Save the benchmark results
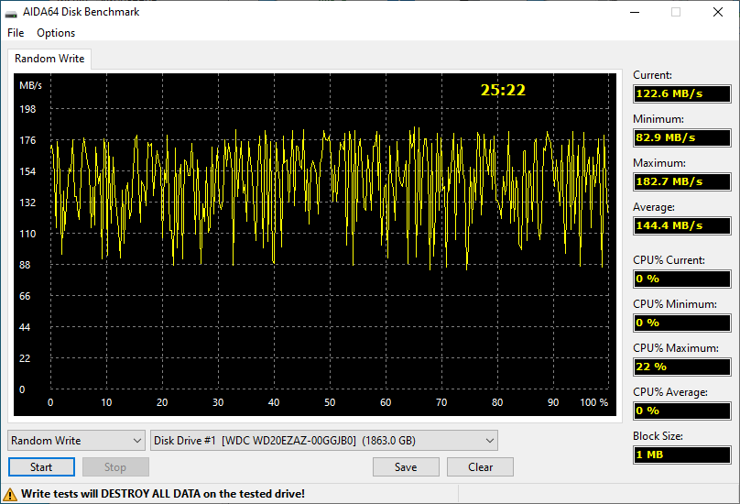Screen dimensions: 740x504 (406, 467)
